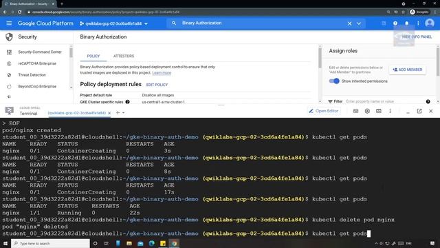Open reCAPTCHA Enterprise
Viewport: 440px width, 248px height.
(37, 63)
